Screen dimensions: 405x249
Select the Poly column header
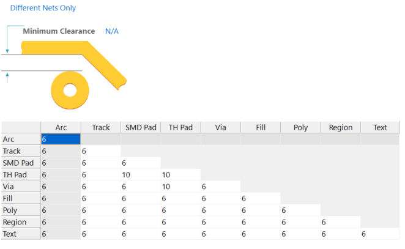coord(300,127)
